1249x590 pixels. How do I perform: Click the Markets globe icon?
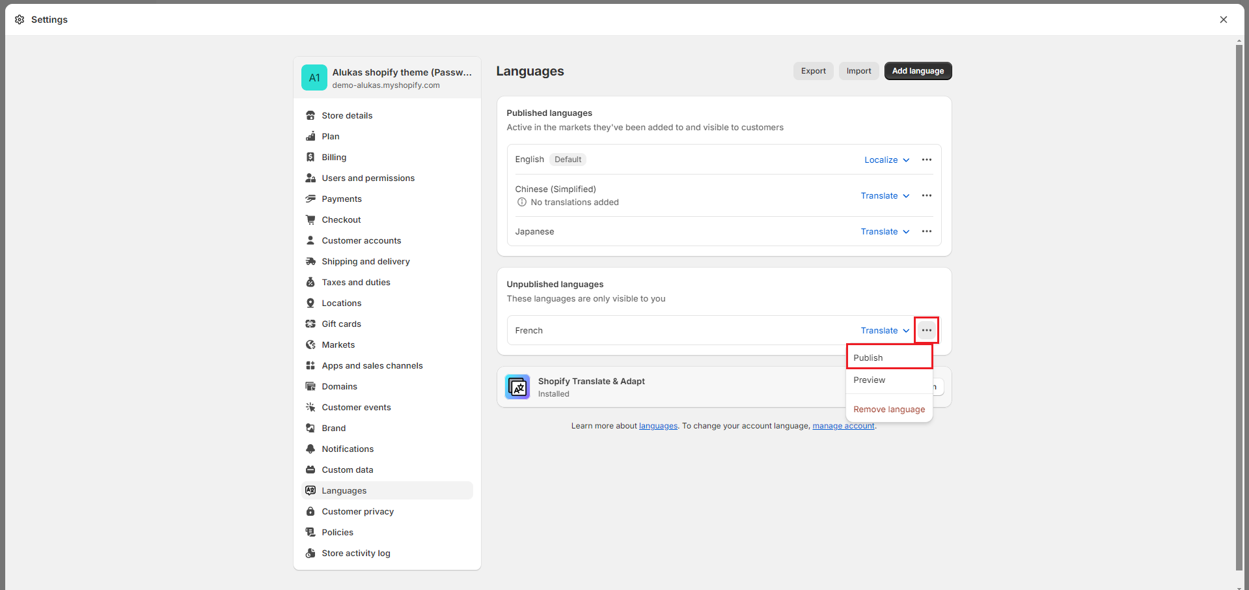click(310, 345)
